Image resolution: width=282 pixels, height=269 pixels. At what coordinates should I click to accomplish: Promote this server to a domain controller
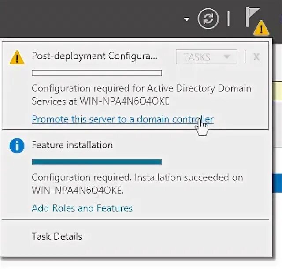[x=122, y=119]
